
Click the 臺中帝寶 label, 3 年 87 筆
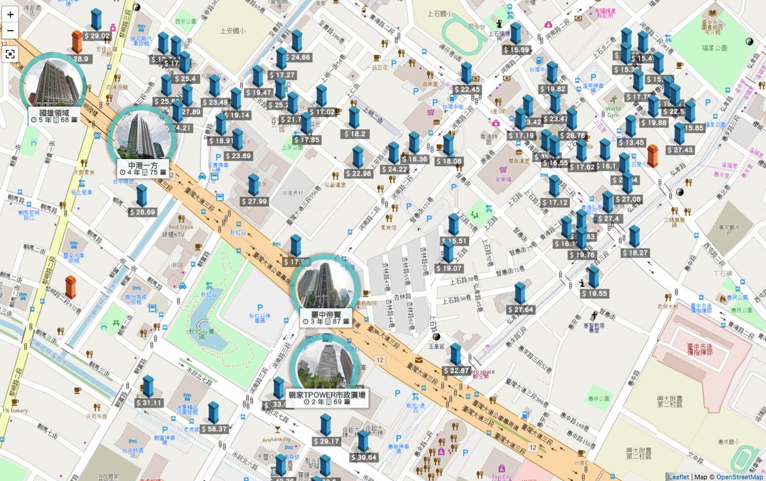coord(326,318)
